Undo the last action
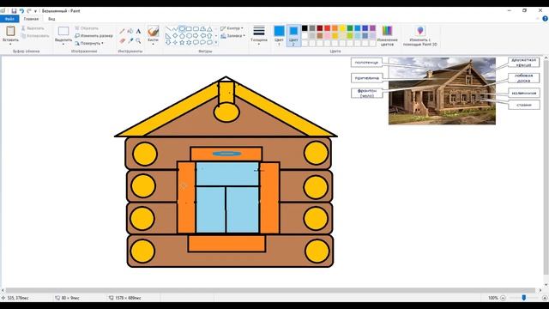The width and height of the screenshot is (549, 309). [21, 11]
